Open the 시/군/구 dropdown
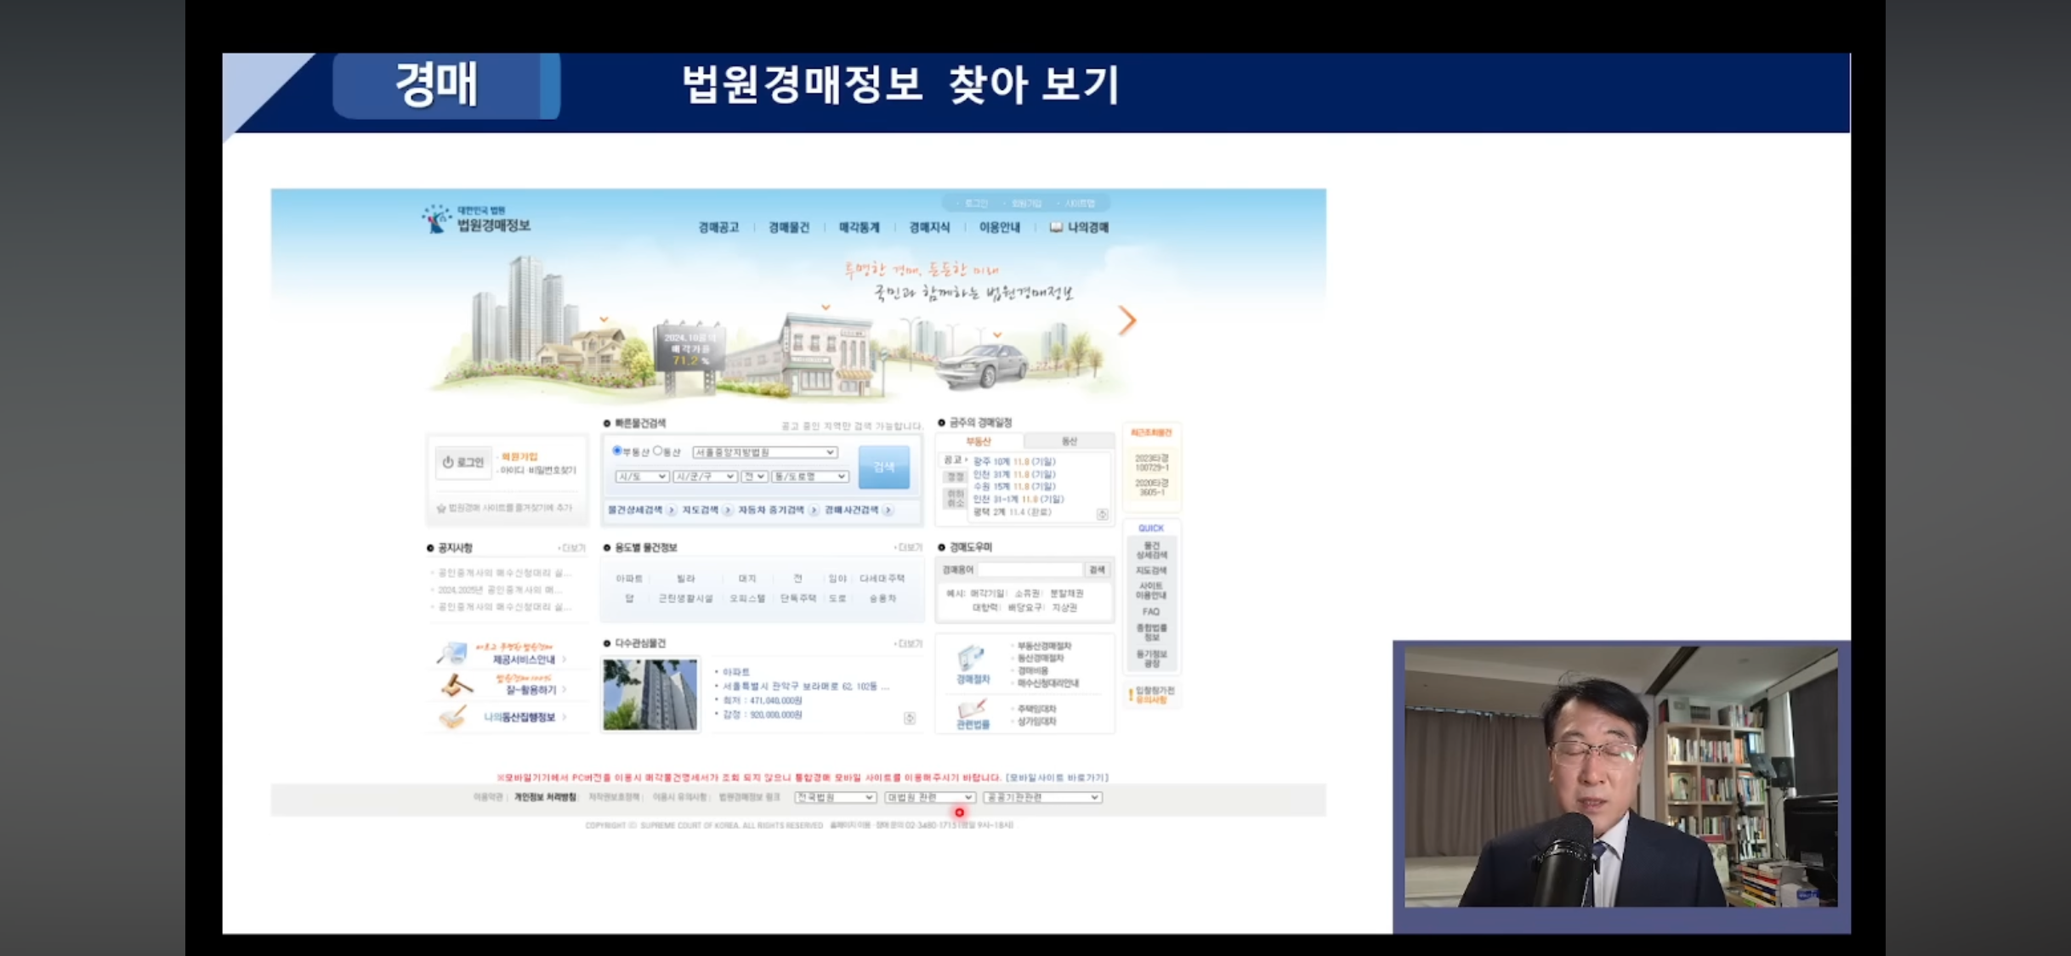Image resolution: width=2071 pixels, height=956 pixels. 705,477
